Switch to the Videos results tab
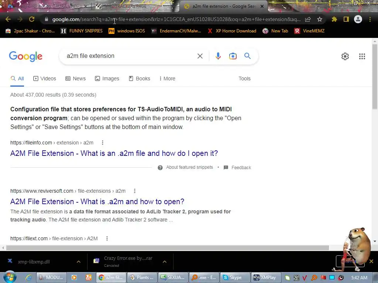Viewport: 378px width, 283px height. coord(45,79)
